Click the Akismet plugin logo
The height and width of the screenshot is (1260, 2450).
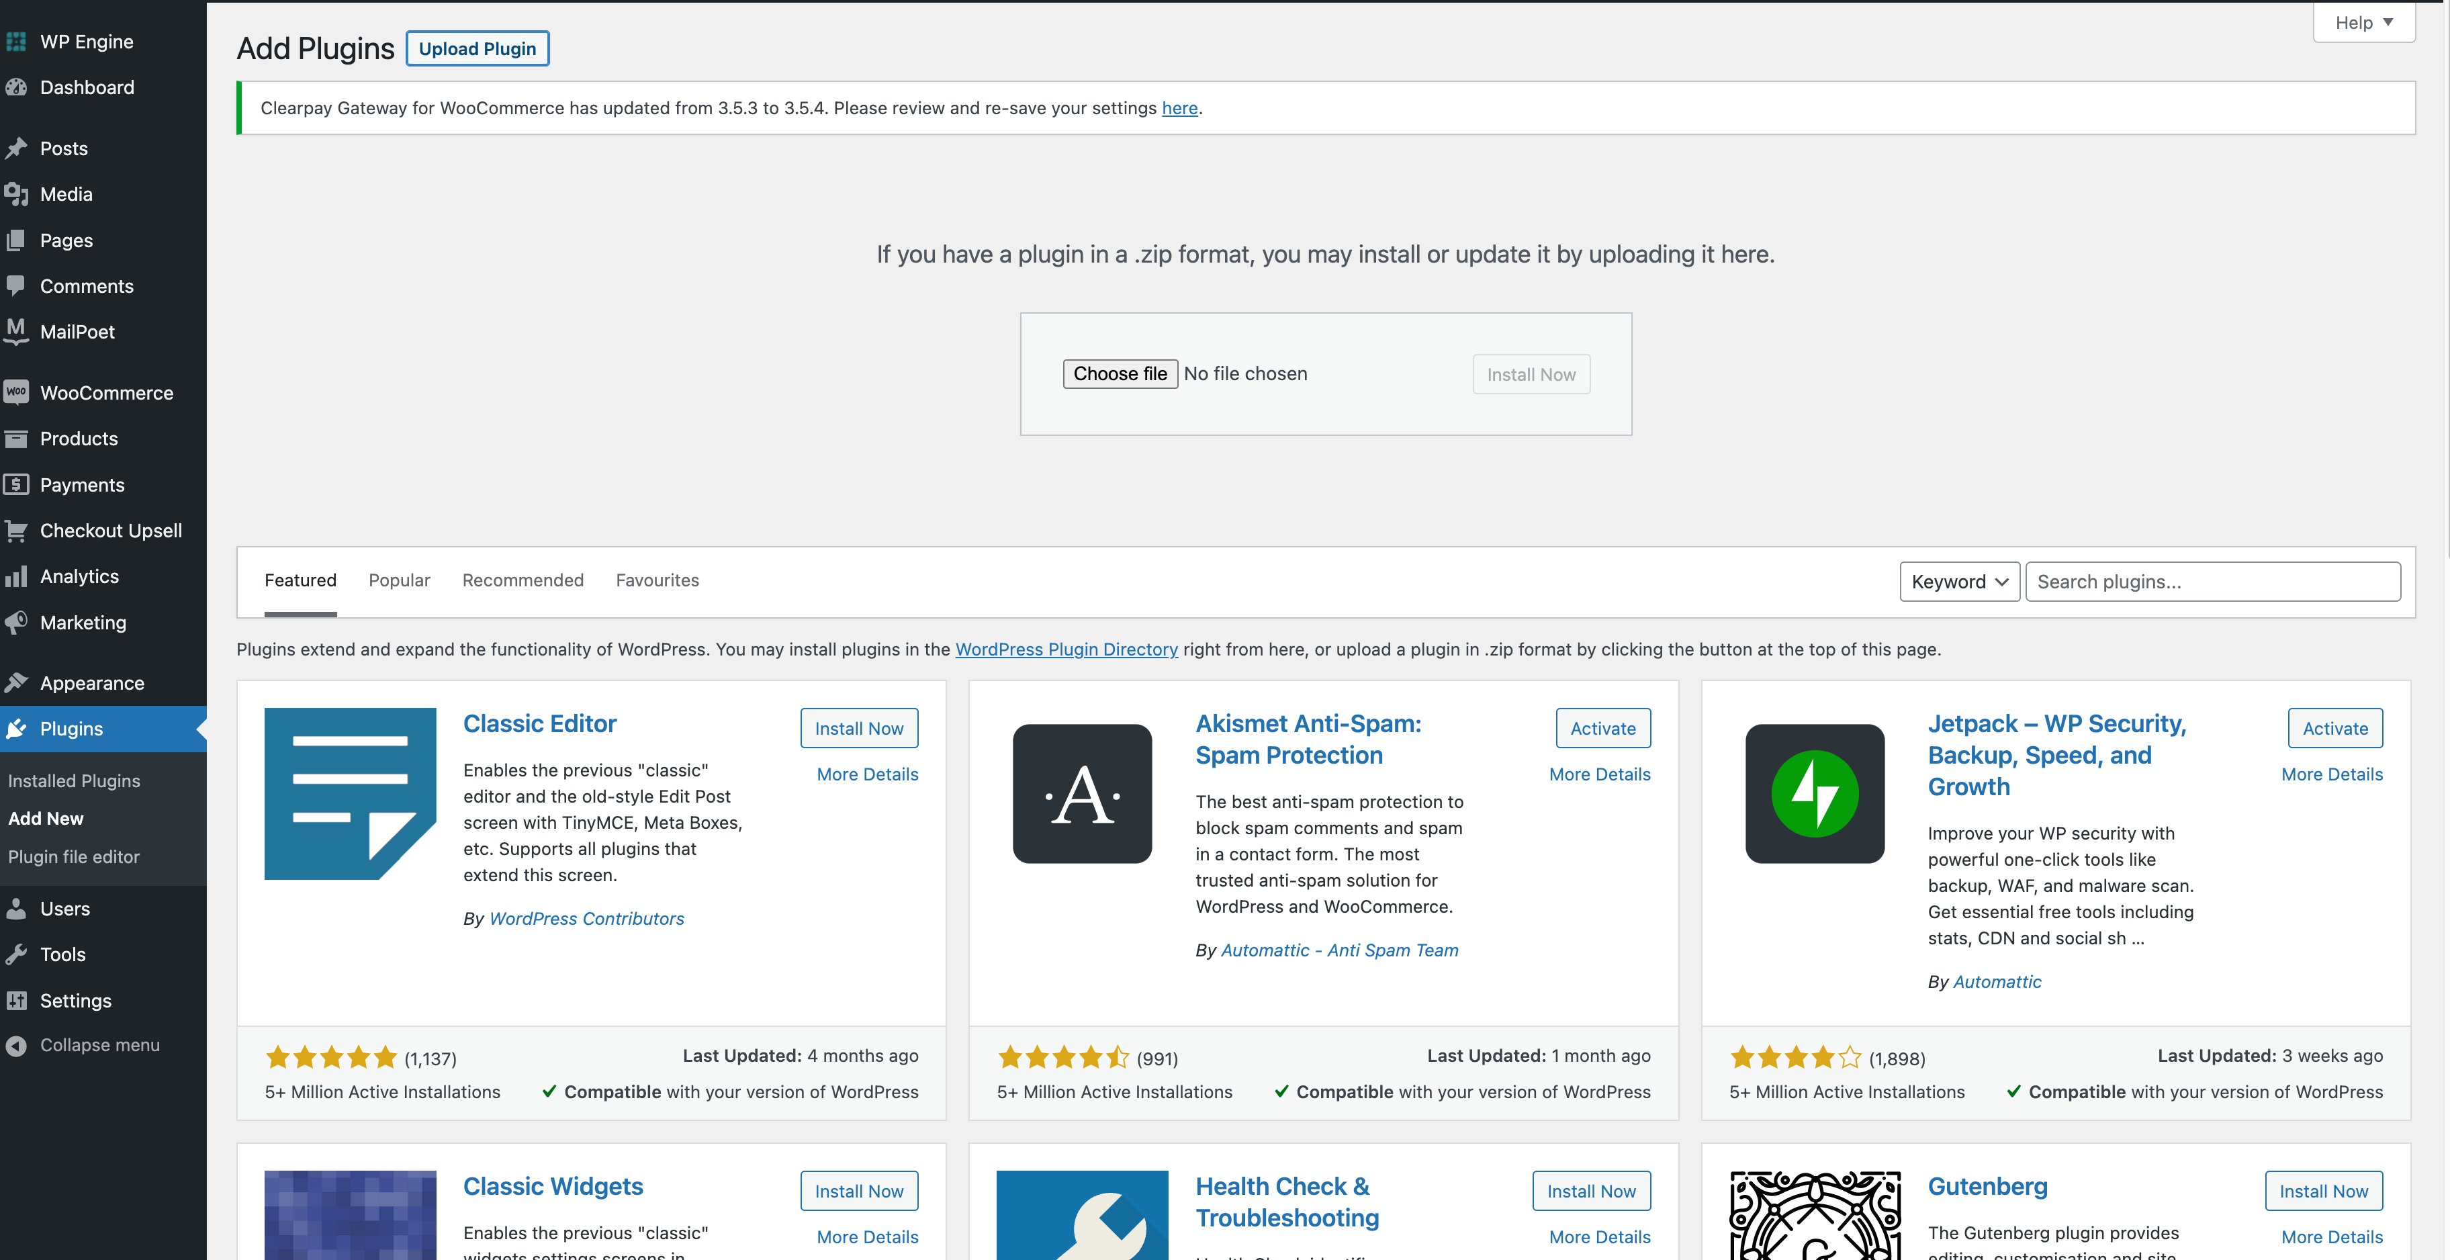click(x=1081, y=793)
